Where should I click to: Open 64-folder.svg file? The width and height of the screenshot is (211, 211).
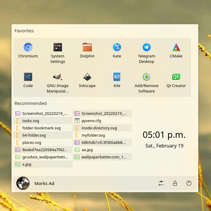[43, 135]
